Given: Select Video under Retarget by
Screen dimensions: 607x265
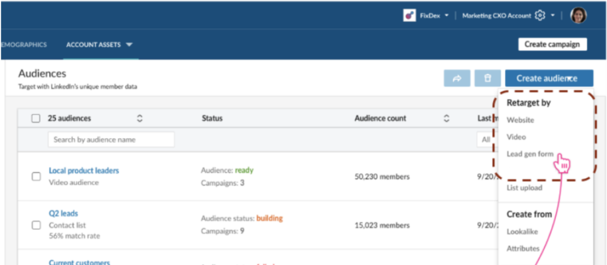Looking at the screenshot, I should click(516, 137).
